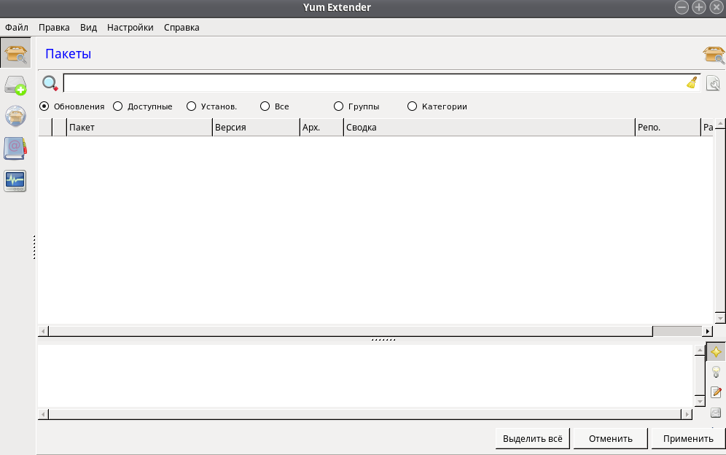The height and width of the screenshot is (455, 726).
Task: Show file list icon below changelog
Action: pyautogui.click(x=716, y=412)
